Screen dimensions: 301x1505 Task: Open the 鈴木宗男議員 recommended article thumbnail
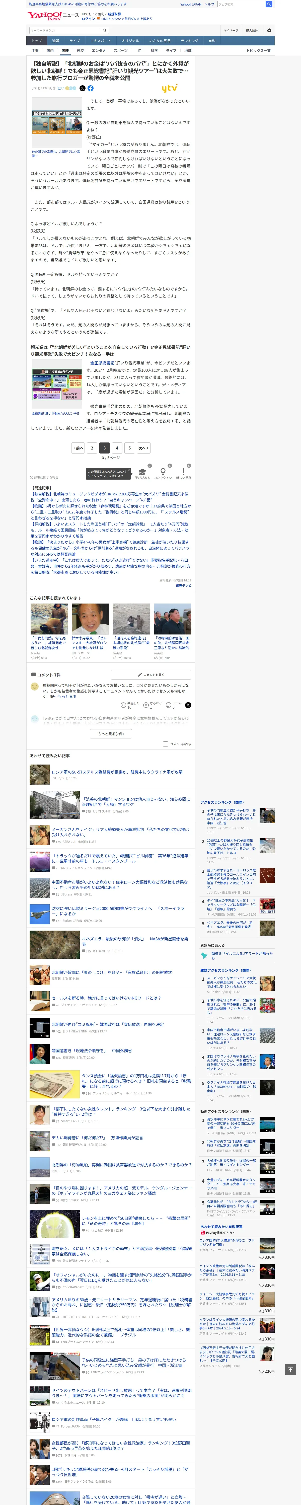(x=90, y=619)
